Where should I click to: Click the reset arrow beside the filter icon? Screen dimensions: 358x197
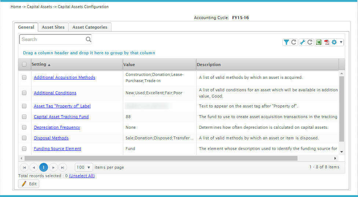[x=294, y=42]
